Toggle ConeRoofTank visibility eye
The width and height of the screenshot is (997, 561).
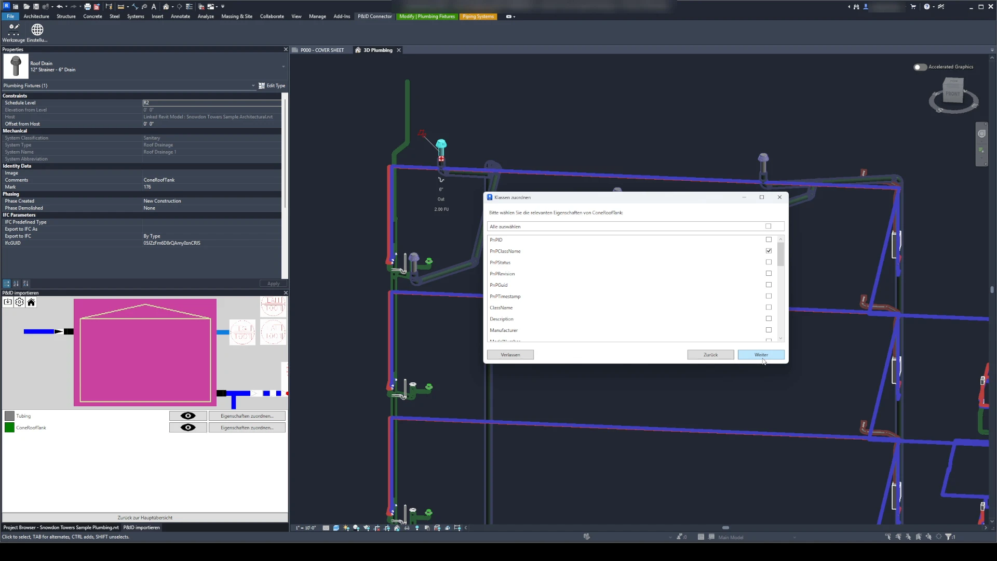coord(188,428)
